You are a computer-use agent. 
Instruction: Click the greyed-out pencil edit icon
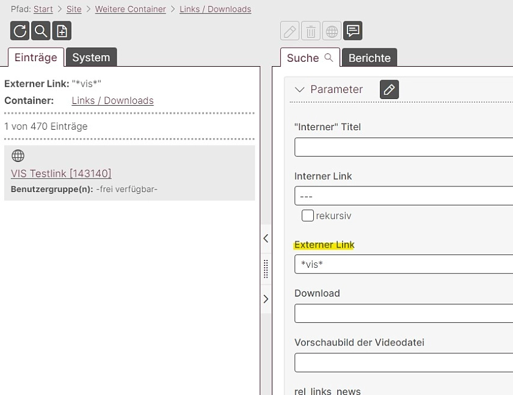[289, 31]
